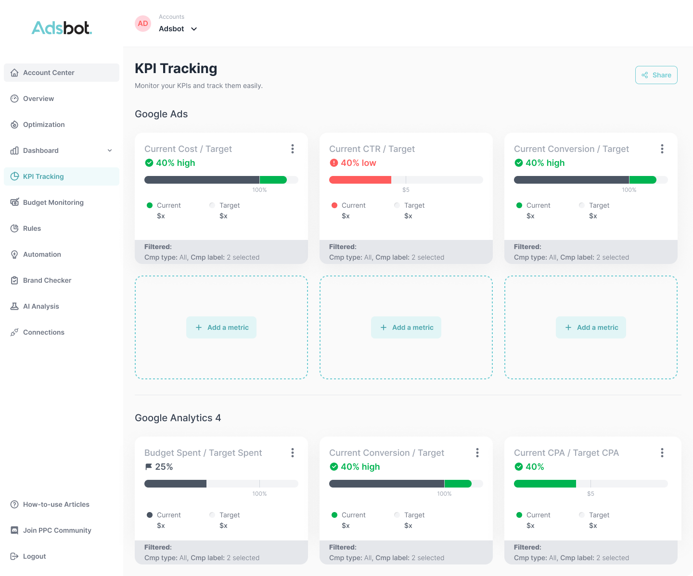Click the Logout link
This screenshot has width=693, height=576.
(x=34, y=556)
